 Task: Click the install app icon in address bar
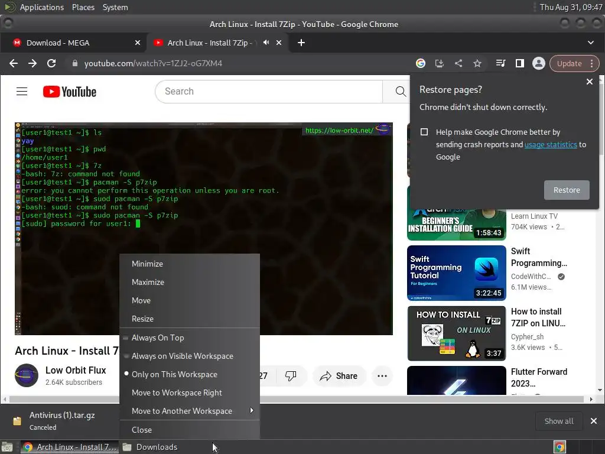pos(440,63)
